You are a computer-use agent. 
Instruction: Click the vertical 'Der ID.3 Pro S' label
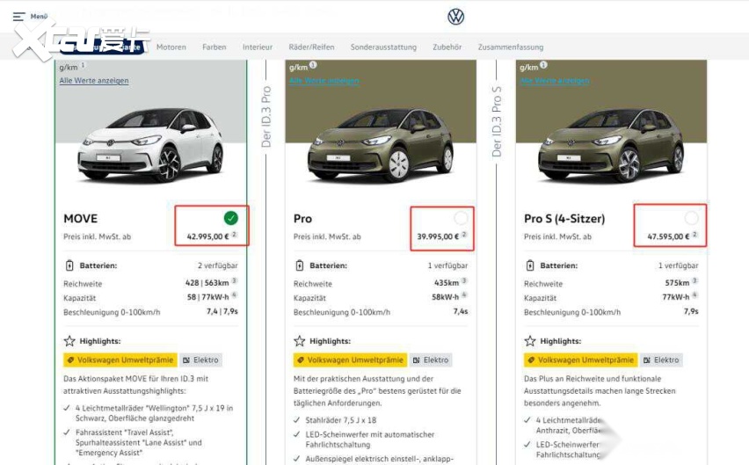pos(497,121)
